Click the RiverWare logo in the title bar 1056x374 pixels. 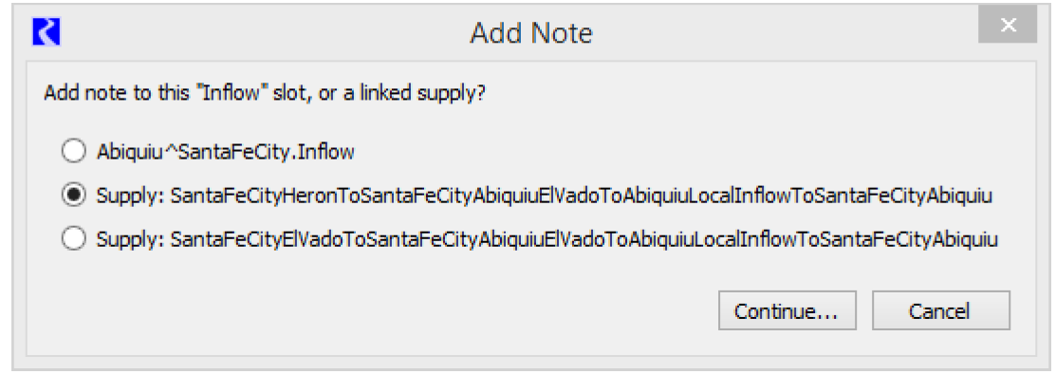coord(46,31)
